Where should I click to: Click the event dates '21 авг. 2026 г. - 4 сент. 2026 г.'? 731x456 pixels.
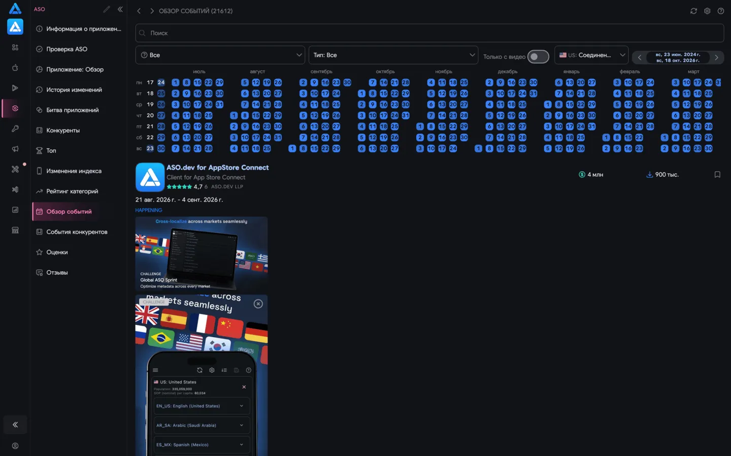[179, 200]
